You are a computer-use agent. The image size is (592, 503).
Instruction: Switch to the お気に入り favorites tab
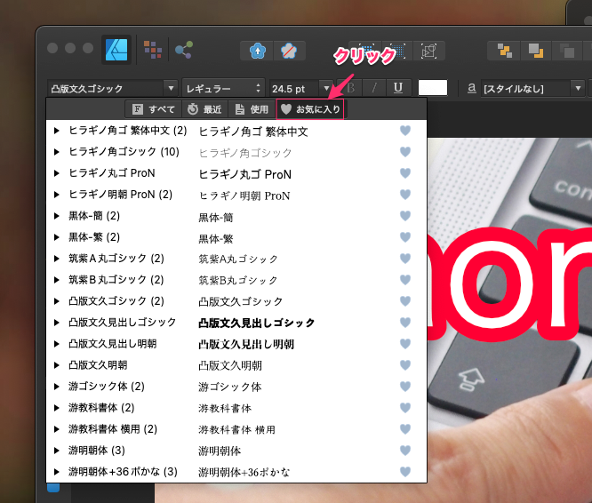point(308,109)
